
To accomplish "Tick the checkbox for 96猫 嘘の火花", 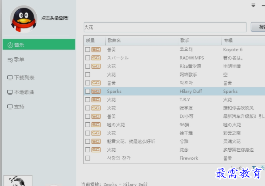I will (88, 125).
